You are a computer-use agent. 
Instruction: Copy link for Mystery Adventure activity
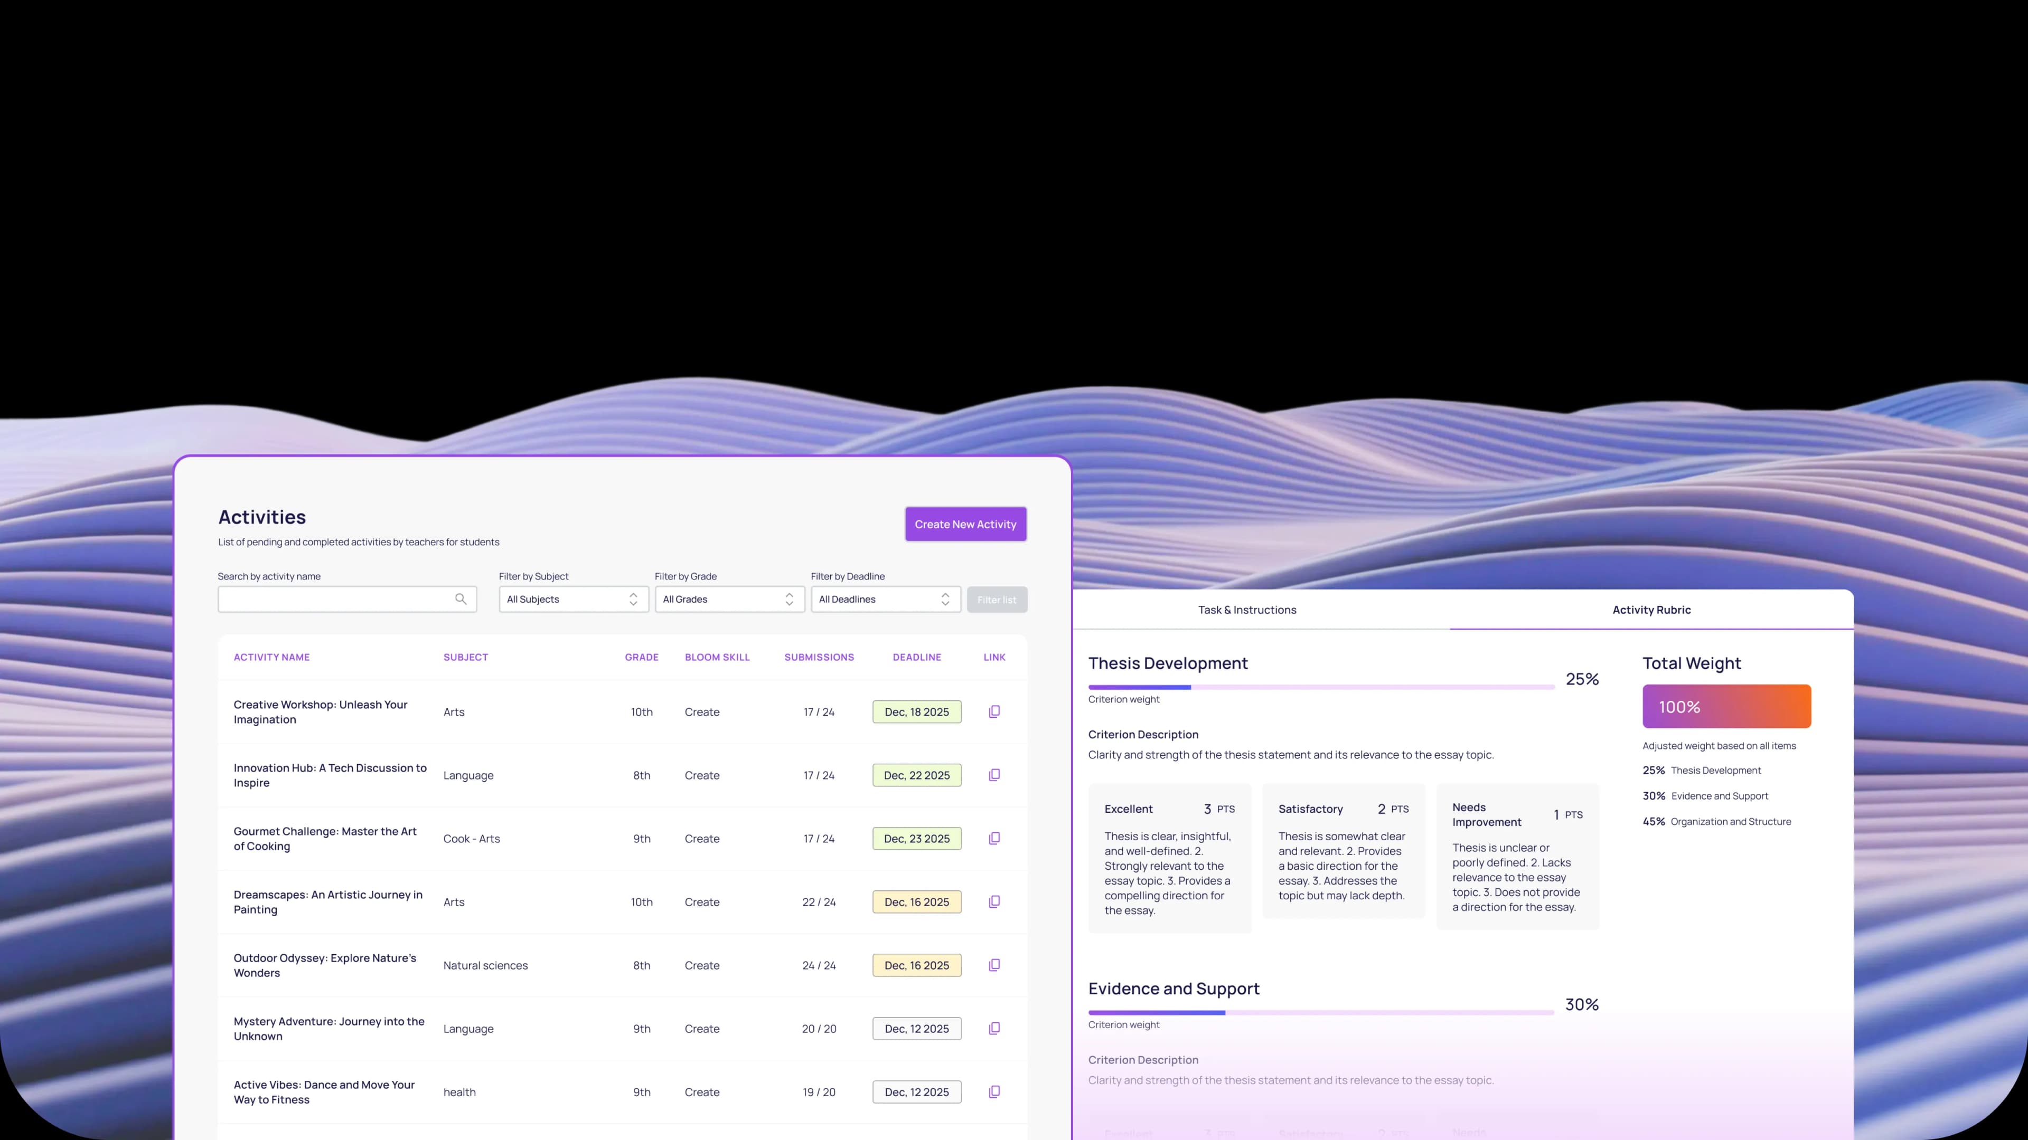tap(994, 1028)
